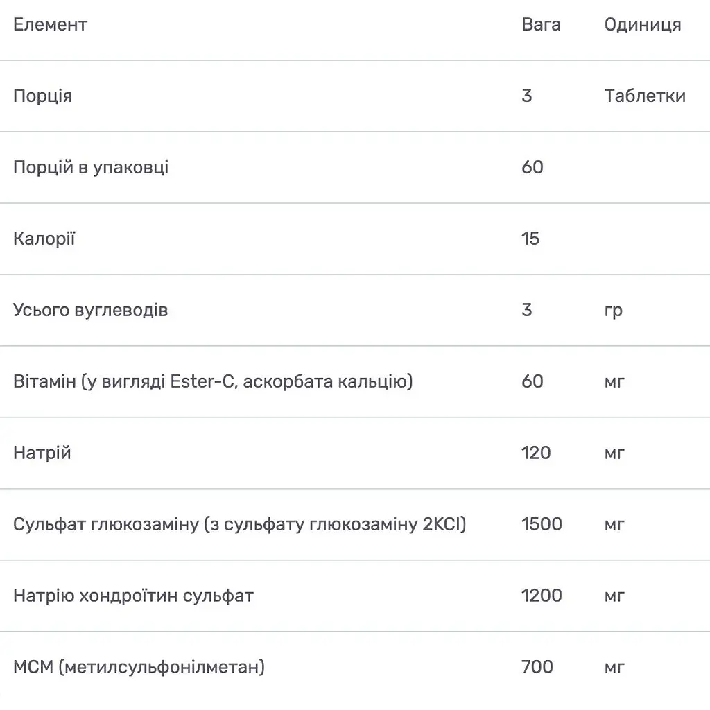The image size is (710, 710).
Task: Click the Вага column header
Action: coord(541,25)
